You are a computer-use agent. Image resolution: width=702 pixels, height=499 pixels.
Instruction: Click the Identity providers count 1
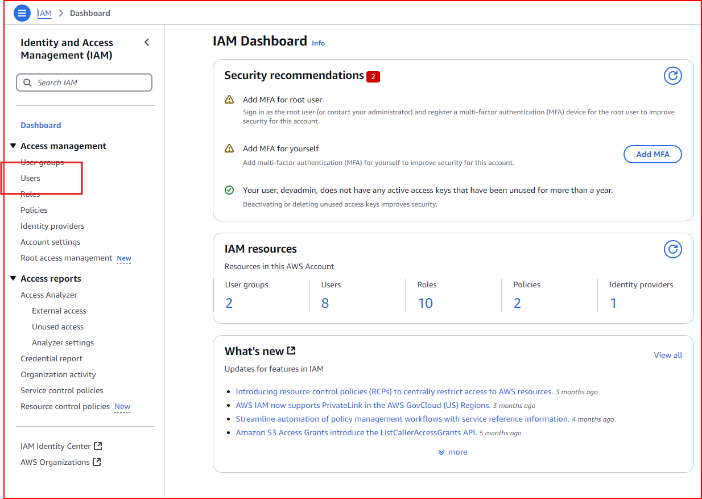point(613,303)
